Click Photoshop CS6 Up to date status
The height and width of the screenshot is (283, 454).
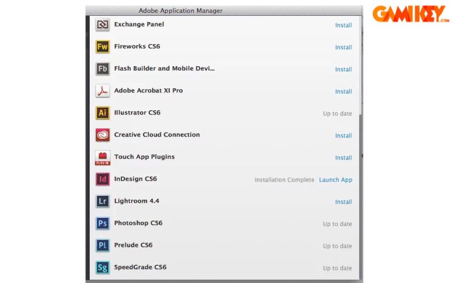(337, 224)
